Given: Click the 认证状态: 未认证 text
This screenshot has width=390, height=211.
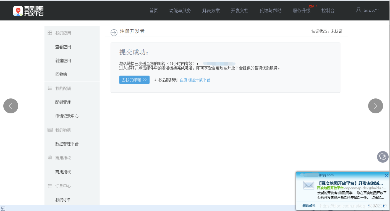Looking at the screenshot, I should (327, 32).
